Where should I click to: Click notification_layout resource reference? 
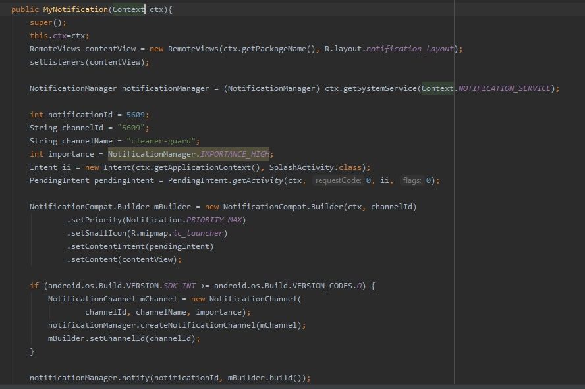pos(410,49)
